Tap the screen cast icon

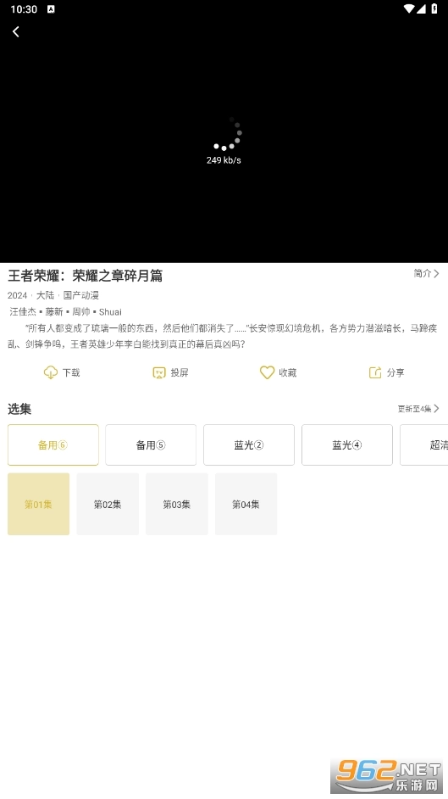click(159, 372)
